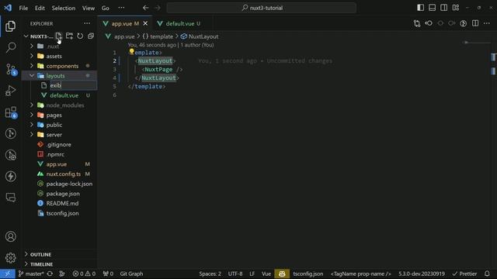Open the View menu

pyautogui.click(x=89, y=8)
